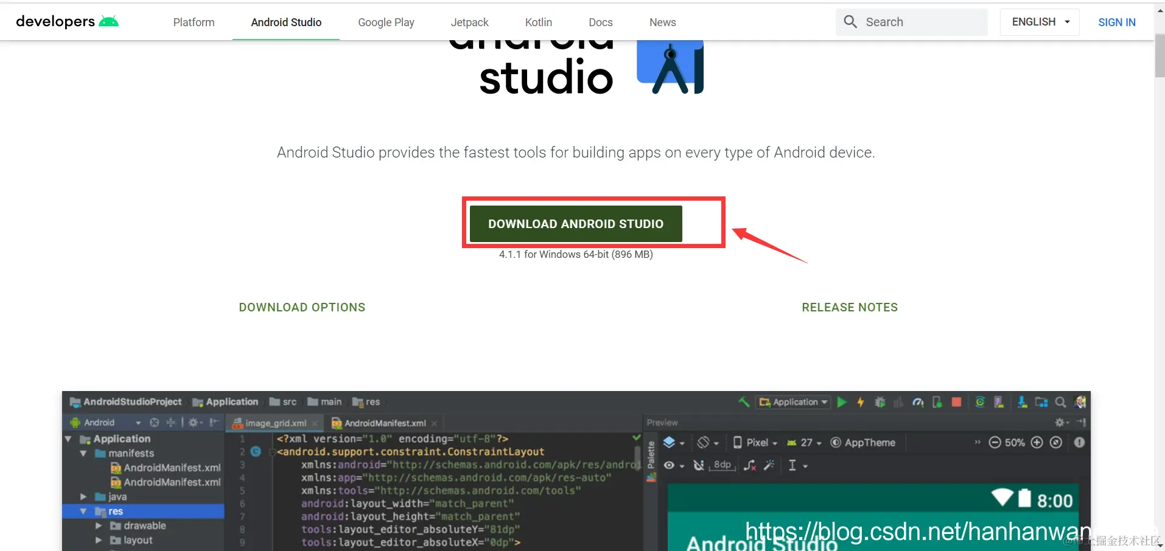Click the Make Project hammer icon

744,402
